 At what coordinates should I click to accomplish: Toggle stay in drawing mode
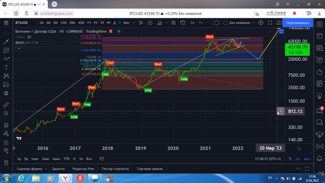(6, 133)
